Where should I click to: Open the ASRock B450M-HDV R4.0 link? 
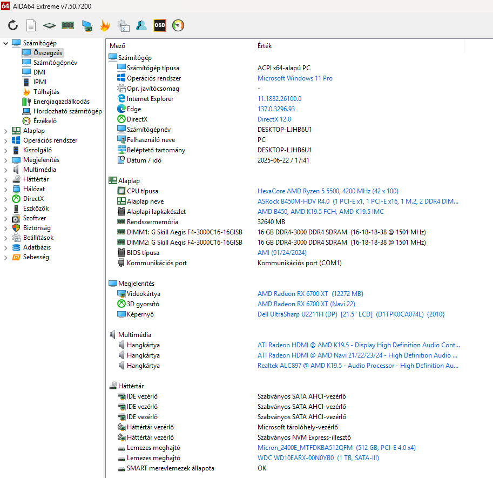click(358, 201)
